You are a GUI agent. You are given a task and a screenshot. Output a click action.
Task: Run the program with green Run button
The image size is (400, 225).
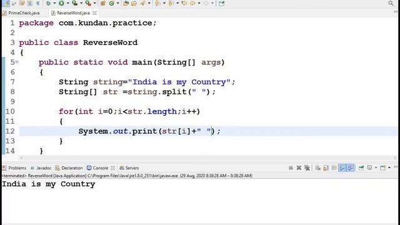pyautogui.click(x=61, y=3)
